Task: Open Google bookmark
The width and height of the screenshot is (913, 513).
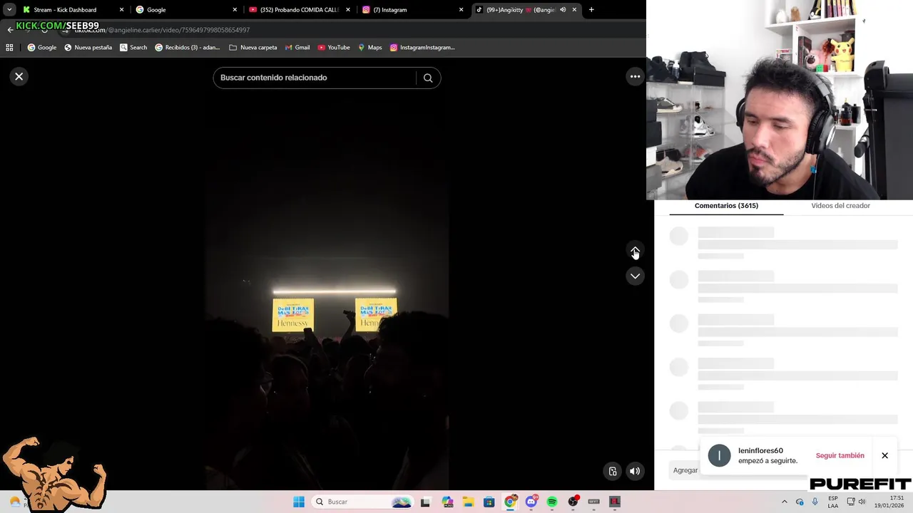Action: (42, 47)
